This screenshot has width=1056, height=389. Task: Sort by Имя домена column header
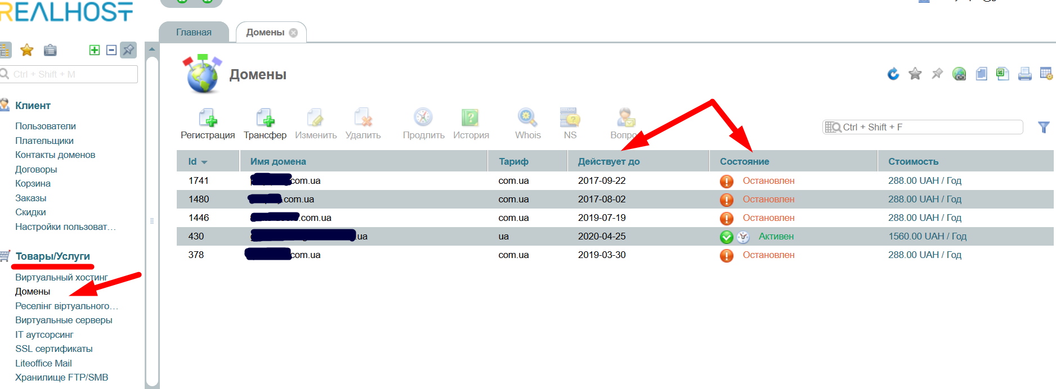(364, 161)
